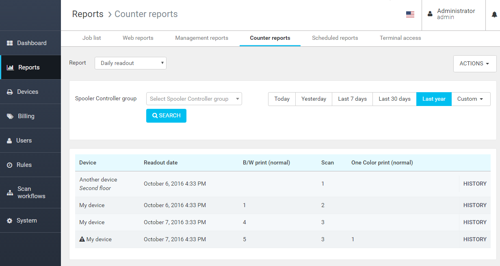The image size is (500, 266).
Task: Click the Dashboard grid icon in sidebar
Action: pyautogui.click(x=10, y=43)
